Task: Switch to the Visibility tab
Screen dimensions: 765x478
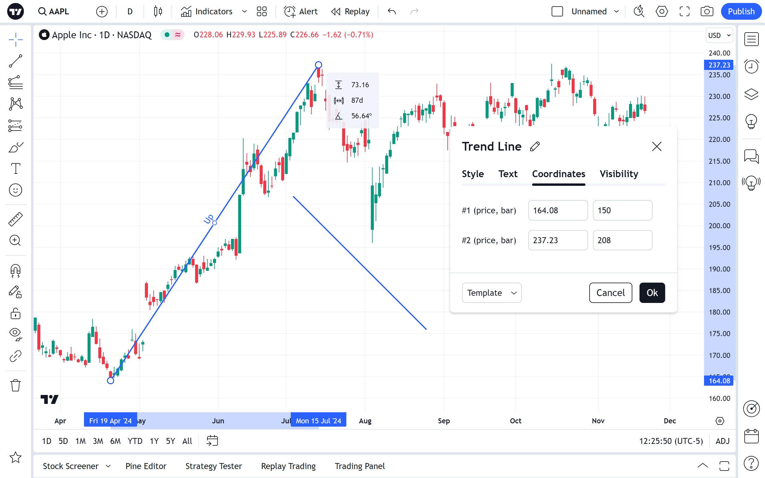Action: point(619,174)
